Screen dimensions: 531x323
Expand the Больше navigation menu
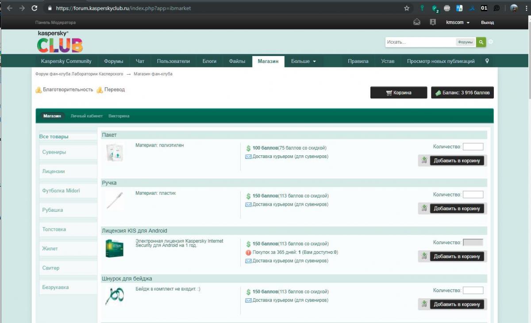point(303,61)
